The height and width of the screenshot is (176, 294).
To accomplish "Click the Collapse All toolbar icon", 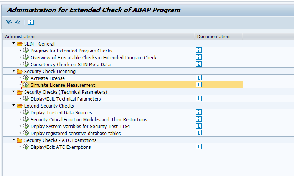I will (18, 22).
